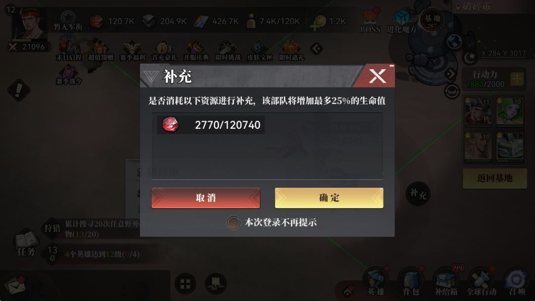Open the 任务 quest book icon
Image resolution: width=535 pixels, height=301 pixels.
pos(26,244)
